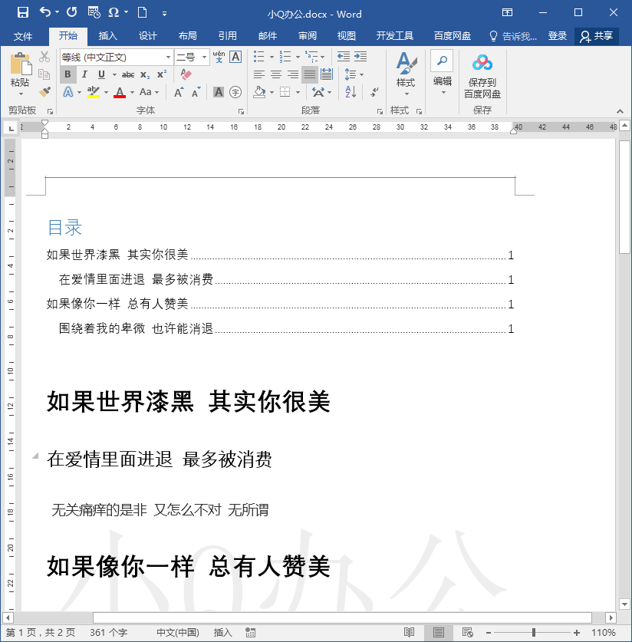Click the page count in status bar
The height and width of the screenshot is (642, 632).
coord(41,633)
